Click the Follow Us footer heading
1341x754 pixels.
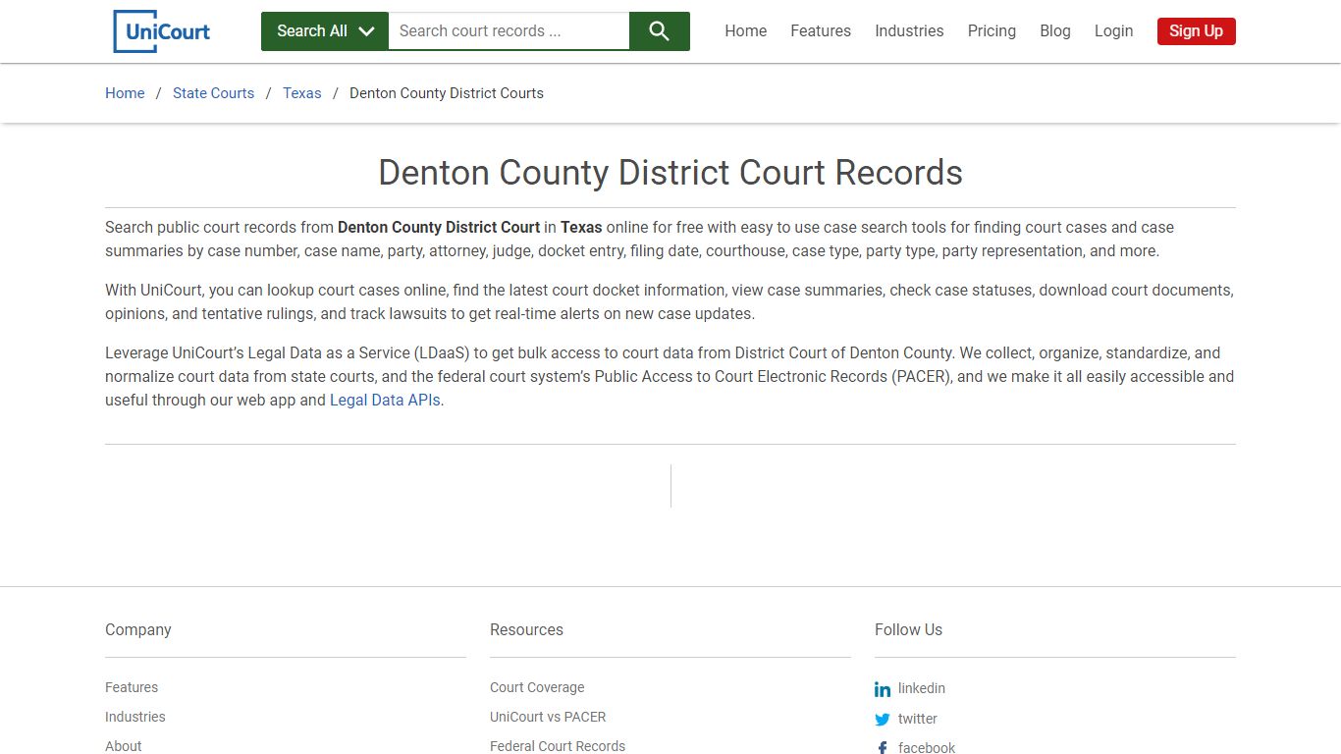(x=909, y=630)
